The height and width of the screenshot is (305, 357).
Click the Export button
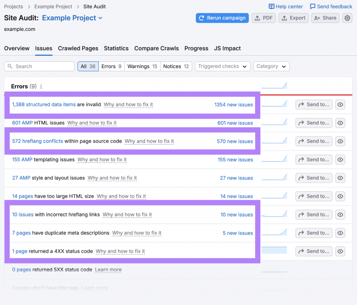pos(294,18)
